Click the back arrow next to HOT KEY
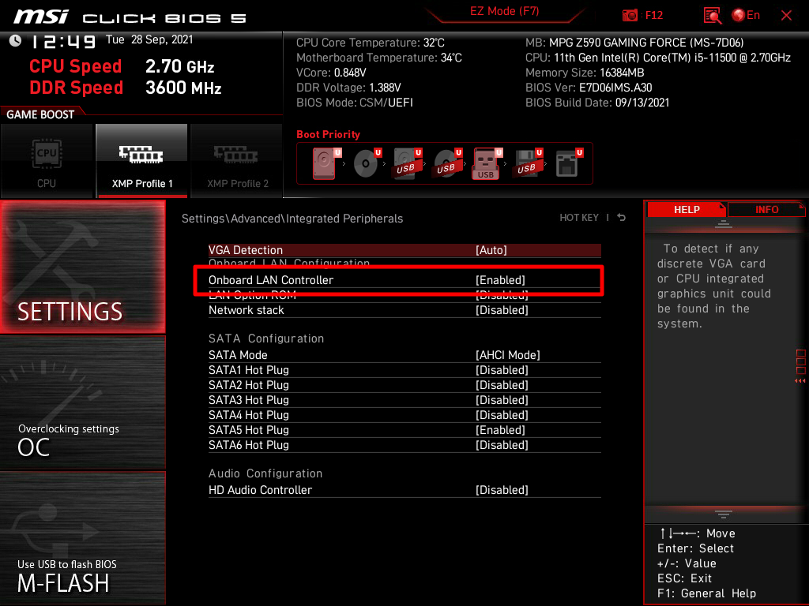This screenshot has height=606, width=809. (622, 218)
